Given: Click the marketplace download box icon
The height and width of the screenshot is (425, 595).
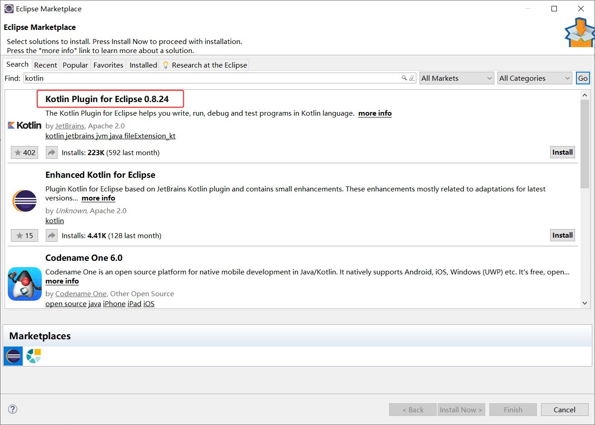Looking at the screenshot, I should coord(580,33).
